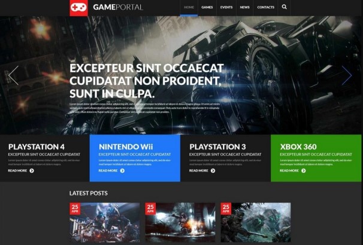
Task: Open the third latest post thumbnail
Action: (256, 222)
